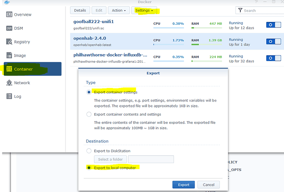Open the Log sidebar icon
Viewport: 284px width, 192px height.
(x=9, y=96)
